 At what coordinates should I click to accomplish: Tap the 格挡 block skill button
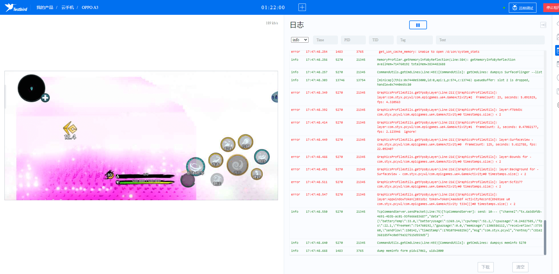[262, 157]
